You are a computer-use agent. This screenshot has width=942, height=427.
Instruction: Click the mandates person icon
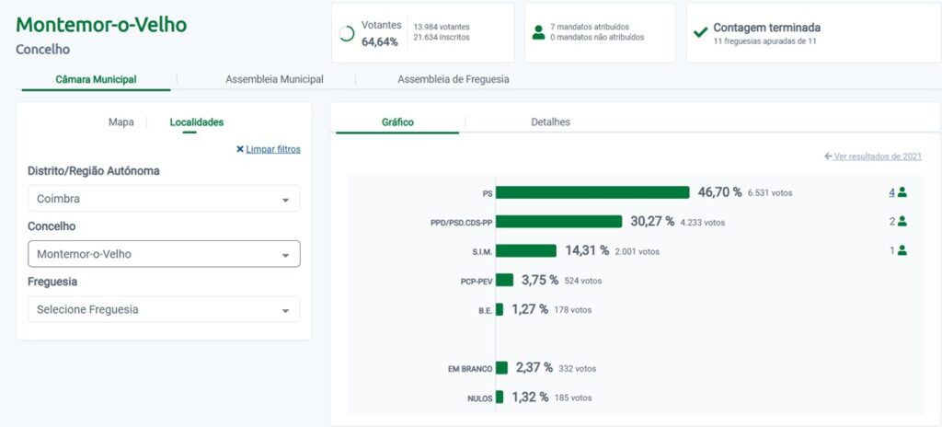(538, 32)
